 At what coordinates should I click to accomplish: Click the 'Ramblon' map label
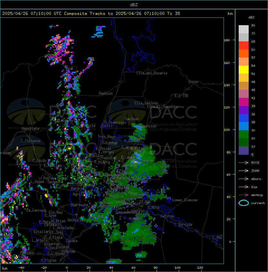point(106,93)
